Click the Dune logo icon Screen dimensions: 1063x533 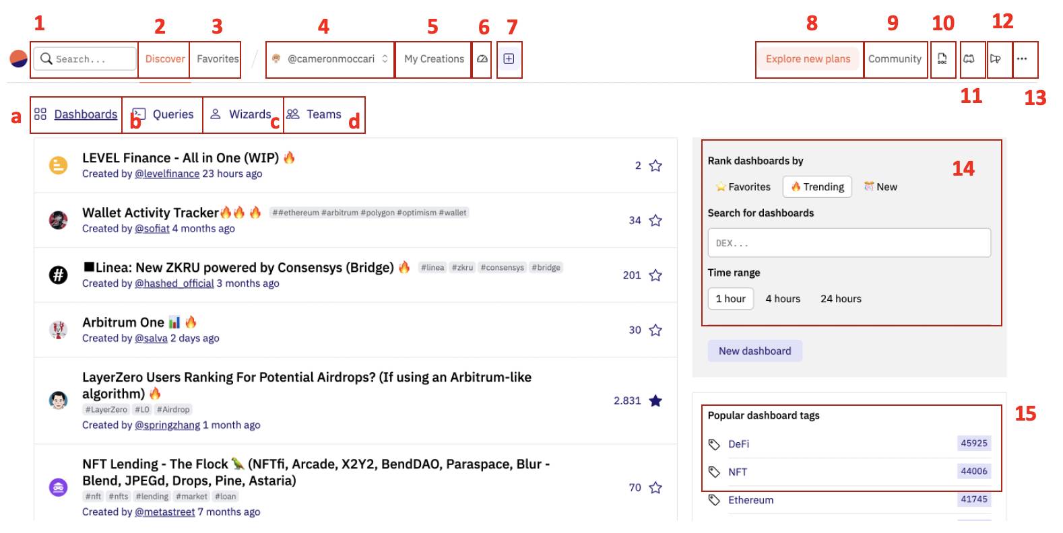tap(18, 59)
